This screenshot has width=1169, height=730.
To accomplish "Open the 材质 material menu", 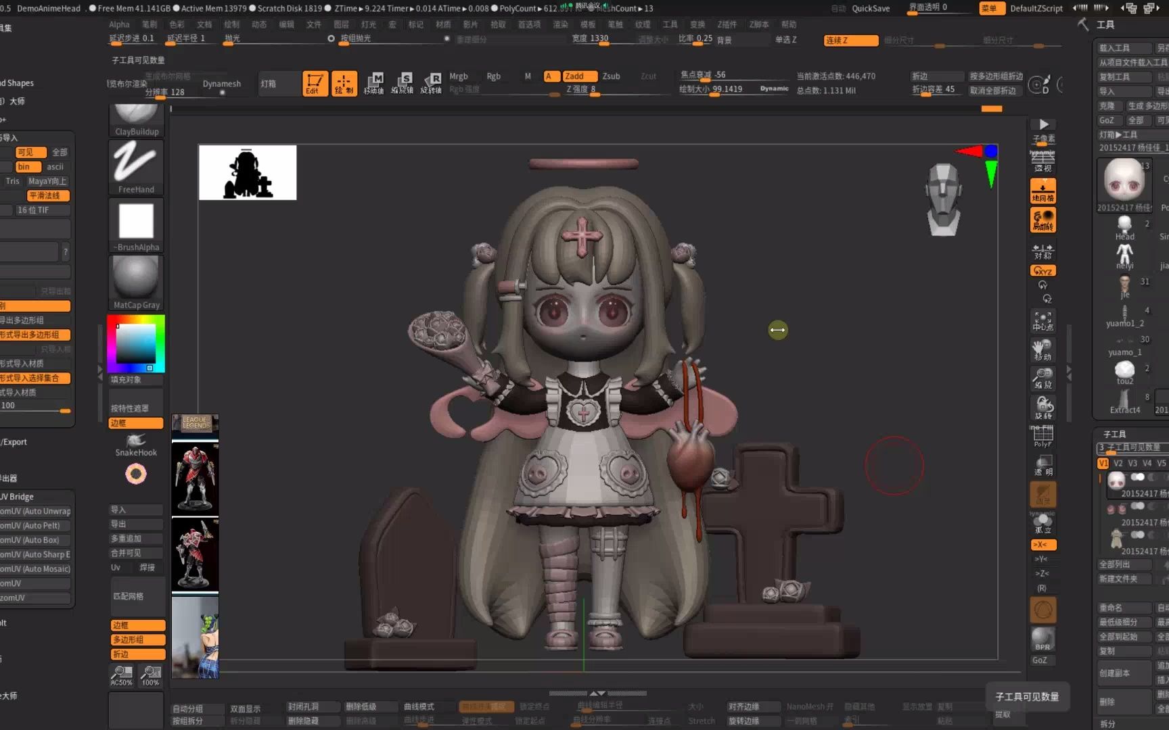I will 443,24.
